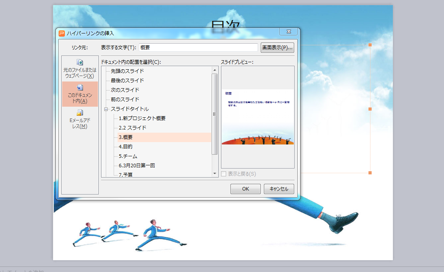Image resolution: width=444 pixels, height=272 pixels.
Task: Choose slide 7.予算
Action: click(x=126, y=174)
